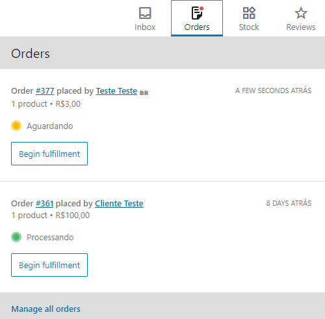
Task: Begin fulfillment for order #361
Action: [x=49, y=265]
